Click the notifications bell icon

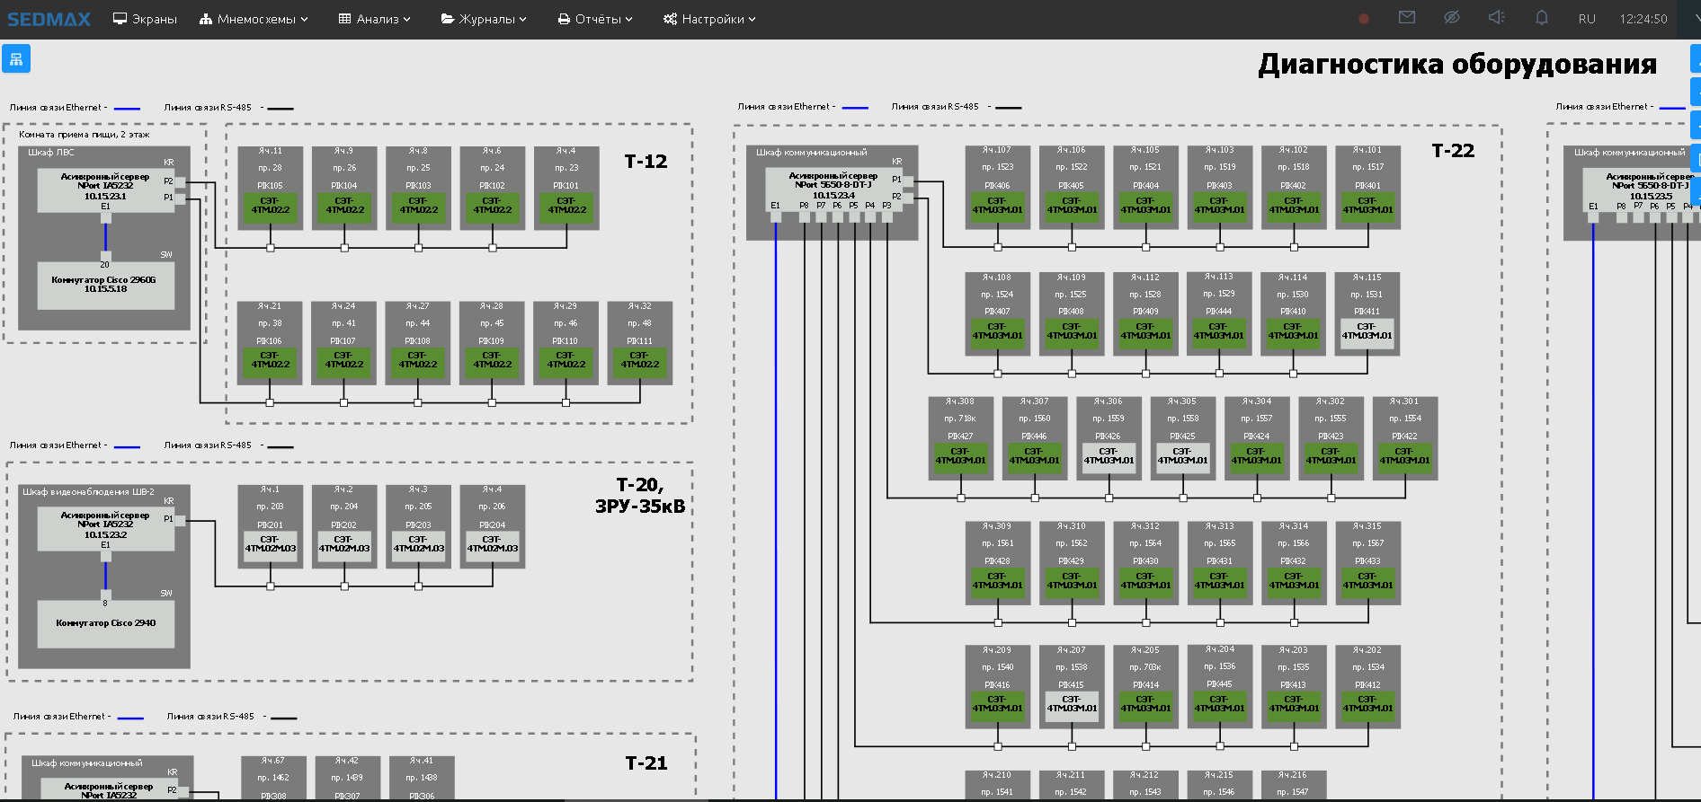coord(1541,18)
